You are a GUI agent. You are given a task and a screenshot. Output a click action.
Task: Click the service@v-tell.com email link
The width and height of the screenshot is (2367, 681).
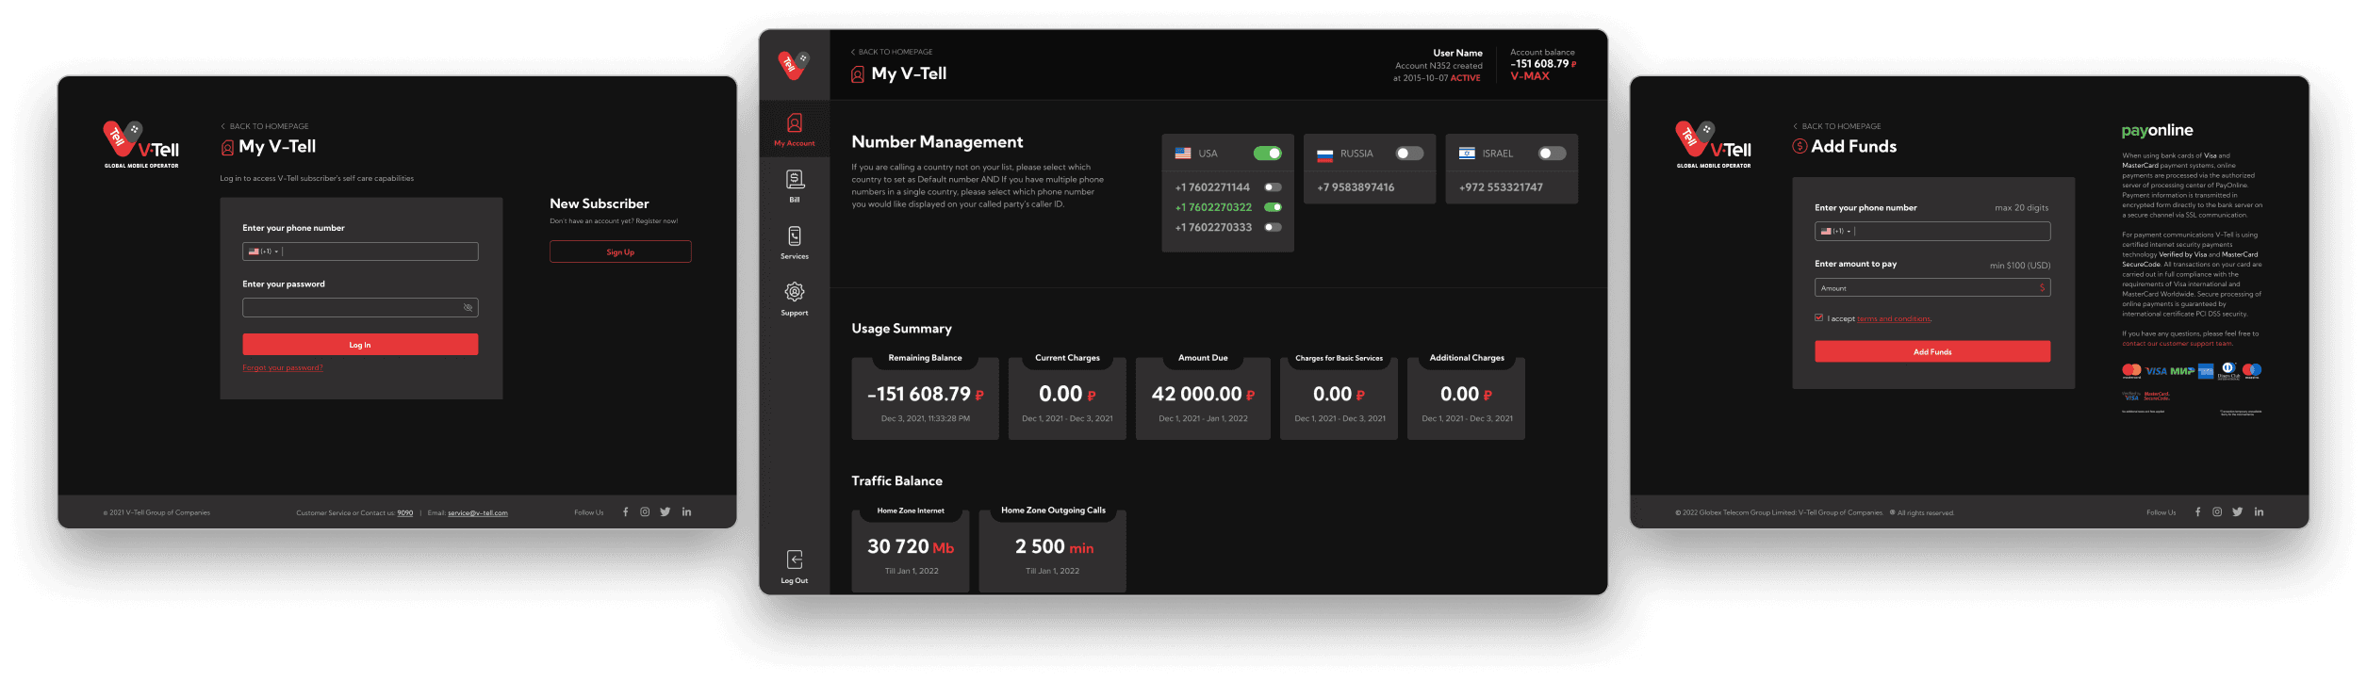point(478,513)
